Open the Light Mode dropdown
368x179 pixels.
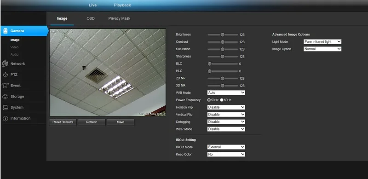322,41
